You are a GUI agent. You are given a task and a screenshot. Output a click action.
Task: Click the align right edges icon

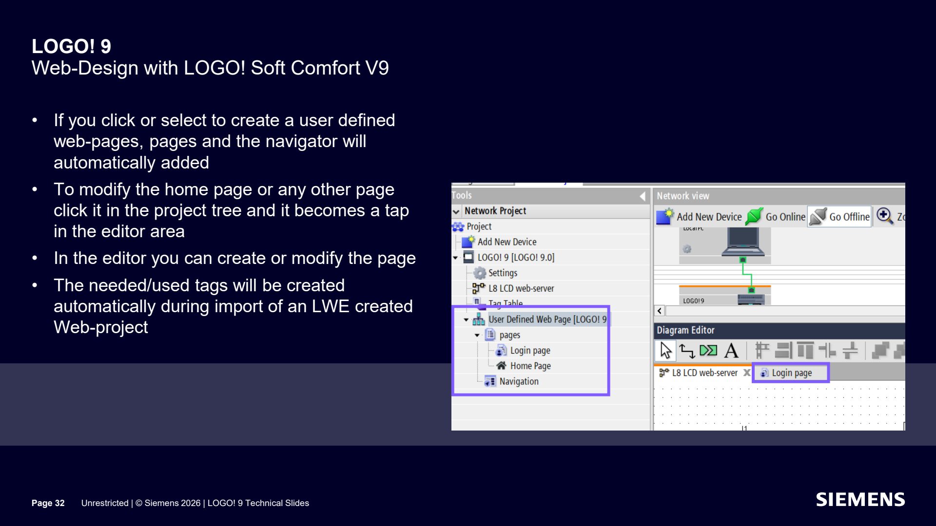783,351
